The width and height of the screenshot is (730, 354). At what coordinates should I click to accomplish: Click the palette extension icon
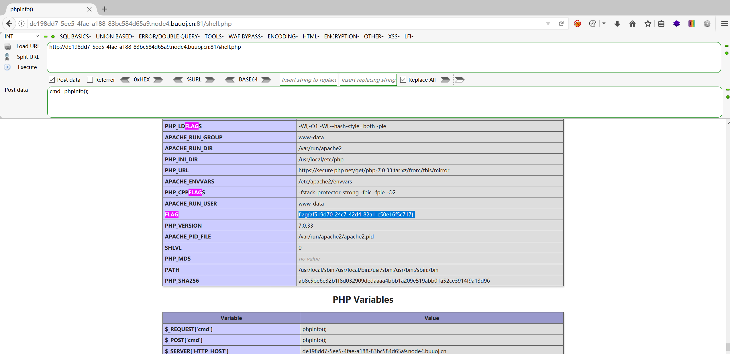[592, 24]
